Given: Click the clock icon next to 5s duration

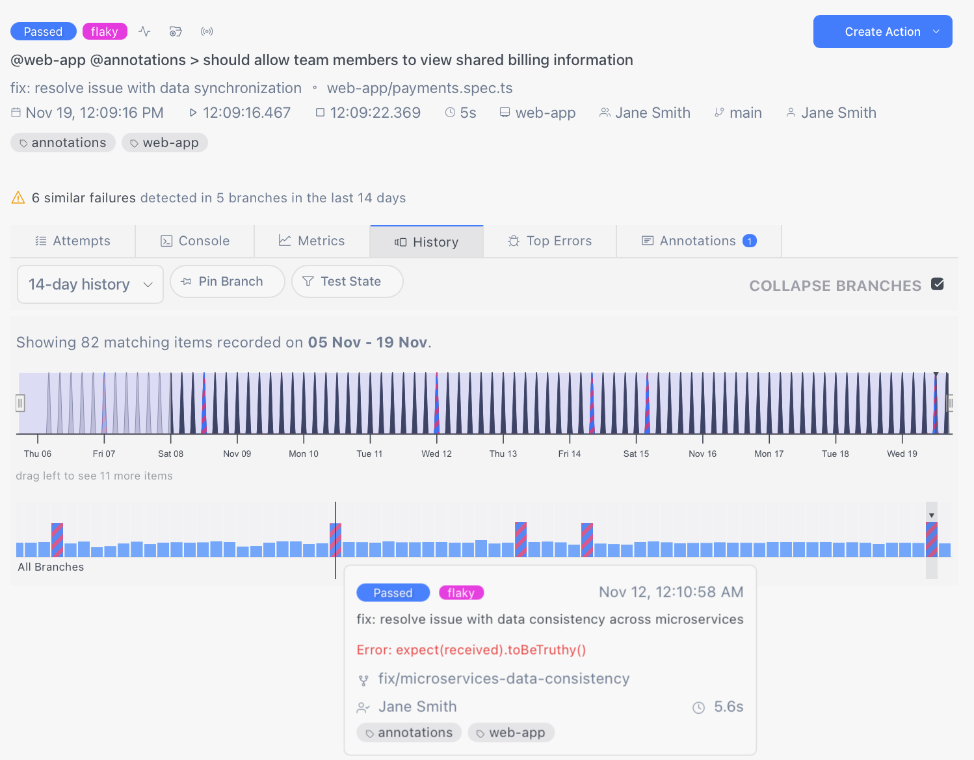Looking at the screenshot, I should tap(450, 113).
